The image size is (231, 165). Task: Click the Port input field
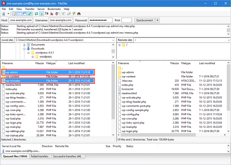tap(127, 20)
